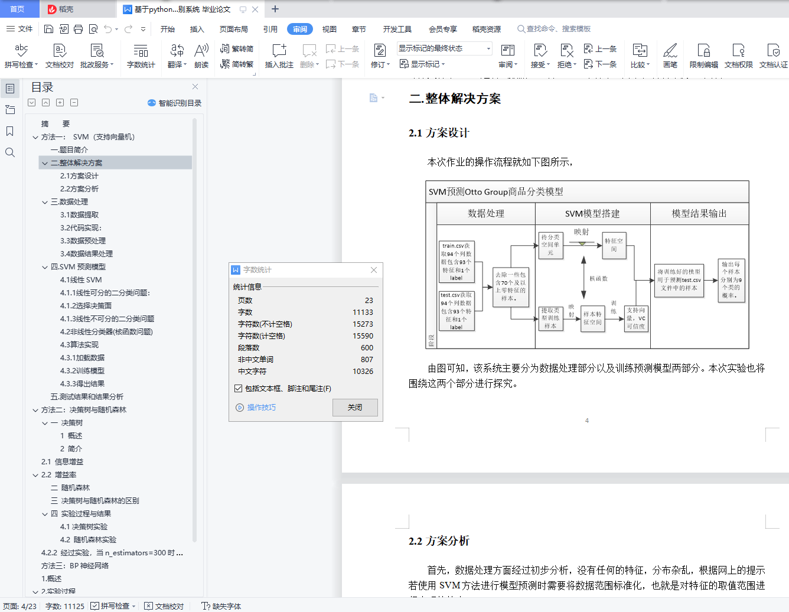Image resolution: width=789 pixels, height=612 pixels.
Task: Click 智能识别目录 smart TOC recognition
Action: 175,103
